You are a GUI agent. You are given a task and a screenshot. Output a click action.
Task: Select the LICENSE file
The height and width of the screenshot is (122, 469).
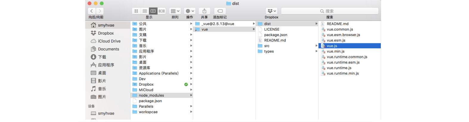(287, 29)
